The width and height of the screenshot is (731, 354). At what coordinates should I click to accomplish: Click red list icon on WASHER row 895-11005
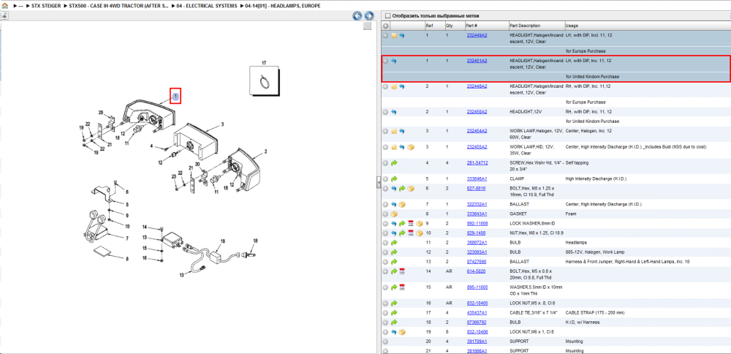click(402, 287)
